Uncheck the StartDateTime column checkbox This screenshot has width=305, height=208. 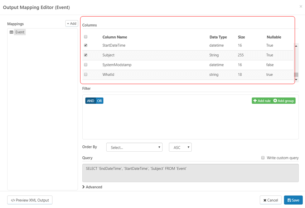(86, 45)
